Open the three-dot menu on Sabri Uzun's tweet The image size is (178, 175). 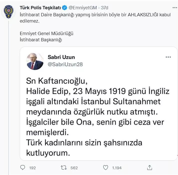(168, 57)
